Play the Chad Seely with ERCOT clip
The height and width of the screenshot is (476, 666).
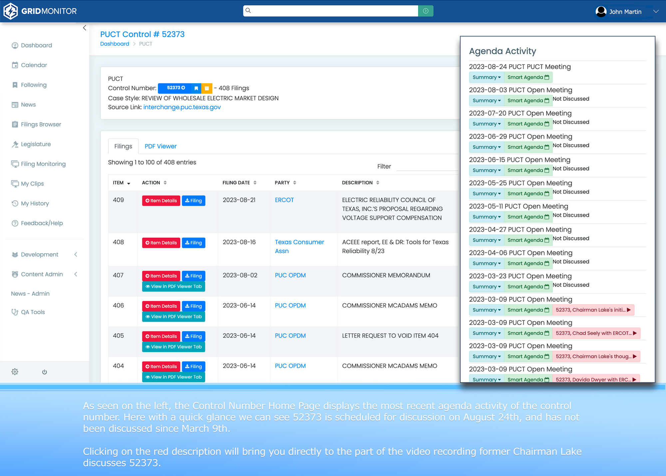[x=596, y=333]
